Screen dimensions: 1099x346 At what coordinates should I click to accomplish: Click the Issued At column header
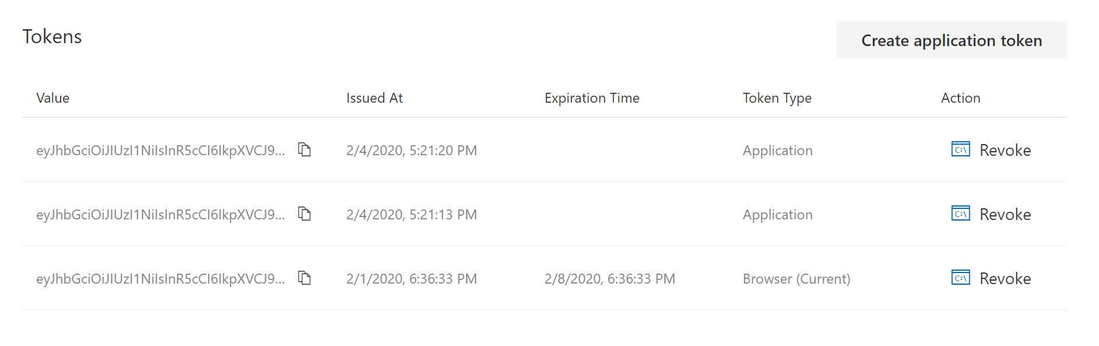coord(374,98)
